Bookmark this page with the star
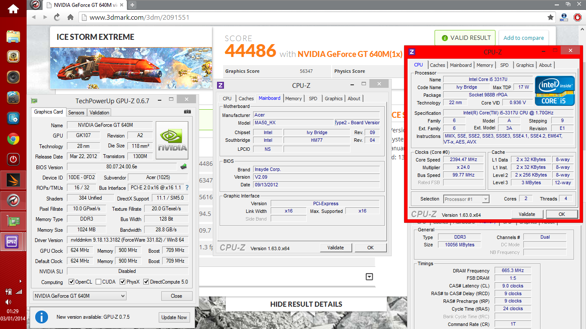The width and height of the screenshot is (586, 329). click(x=551, y=17)
